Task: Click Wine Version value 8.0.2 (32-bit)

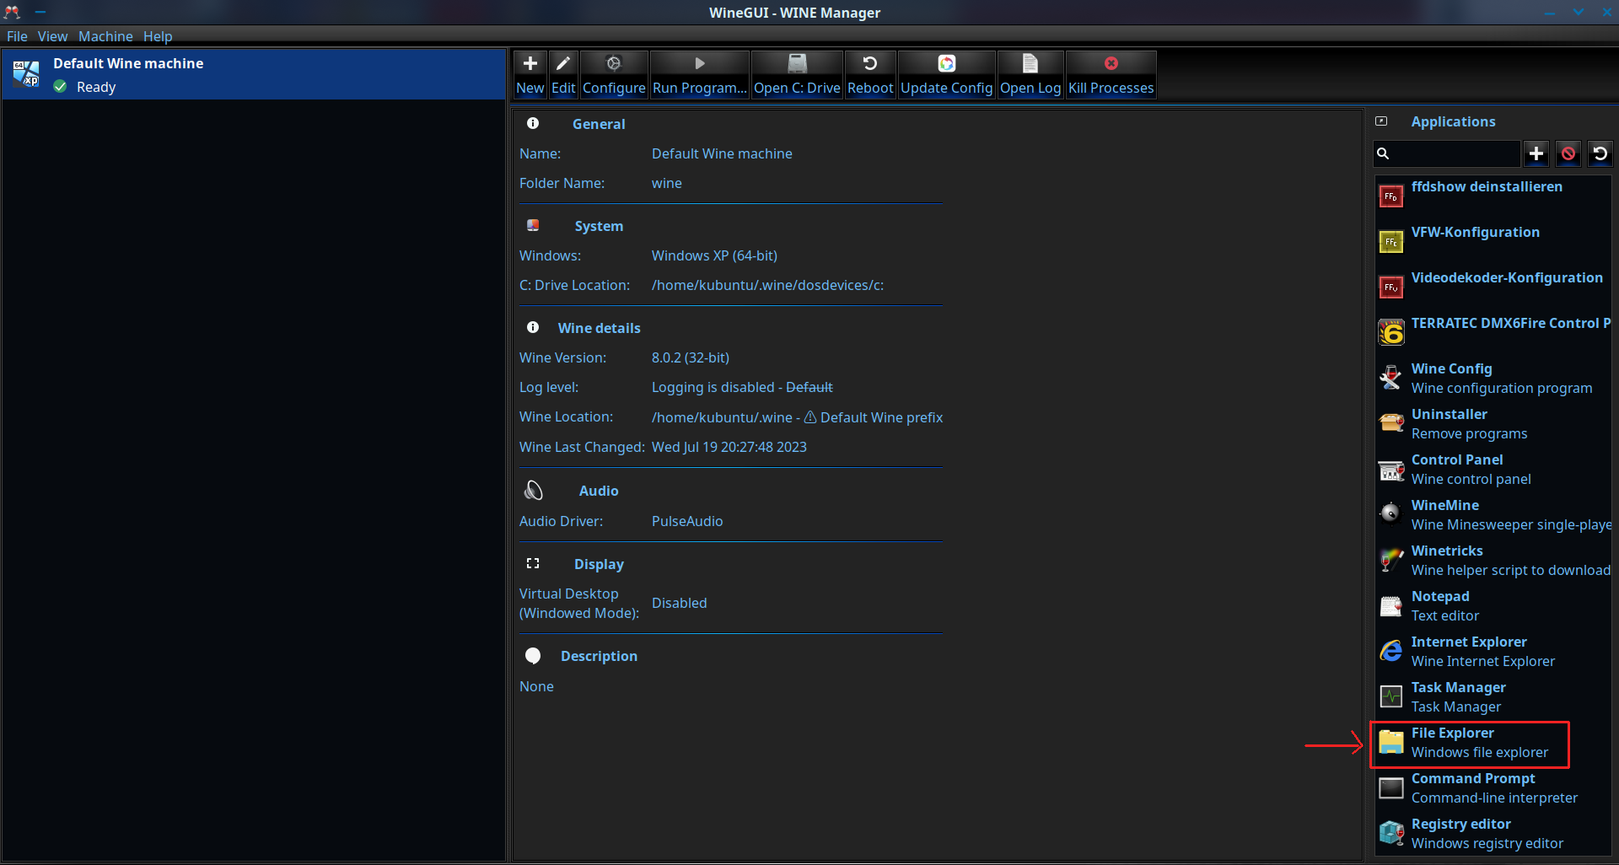Action: click(691, 357)
